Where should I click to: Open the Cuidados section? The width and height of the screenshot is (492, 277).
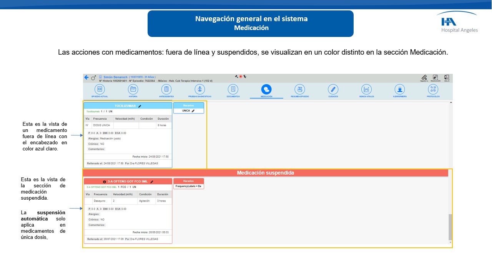pos(333,89)
